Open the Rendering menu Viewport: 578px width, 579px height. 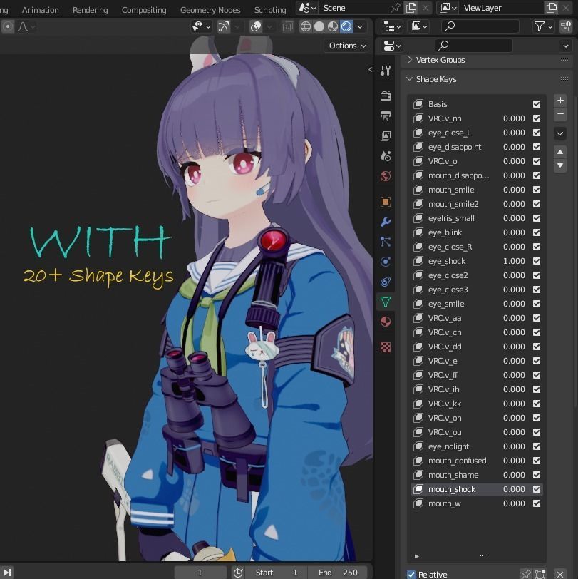pyautogui.click(x=90, y=9)
